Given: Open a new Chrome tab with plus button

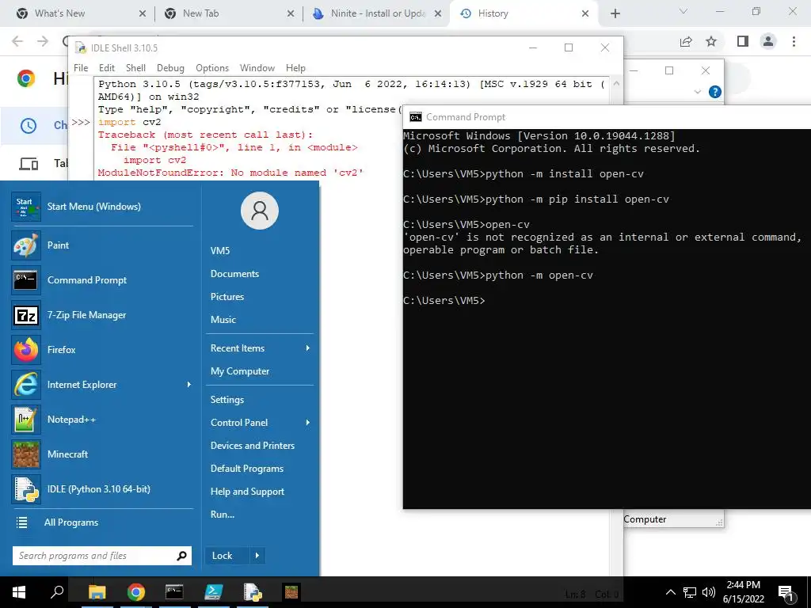Looking at the screenshot, I should click(615, 13).
